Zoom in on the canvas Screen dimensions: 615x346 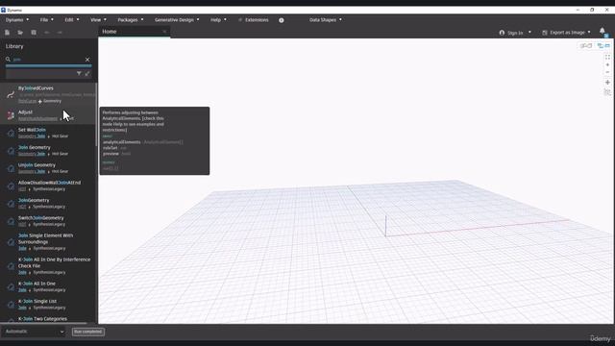tap(607, 64)
